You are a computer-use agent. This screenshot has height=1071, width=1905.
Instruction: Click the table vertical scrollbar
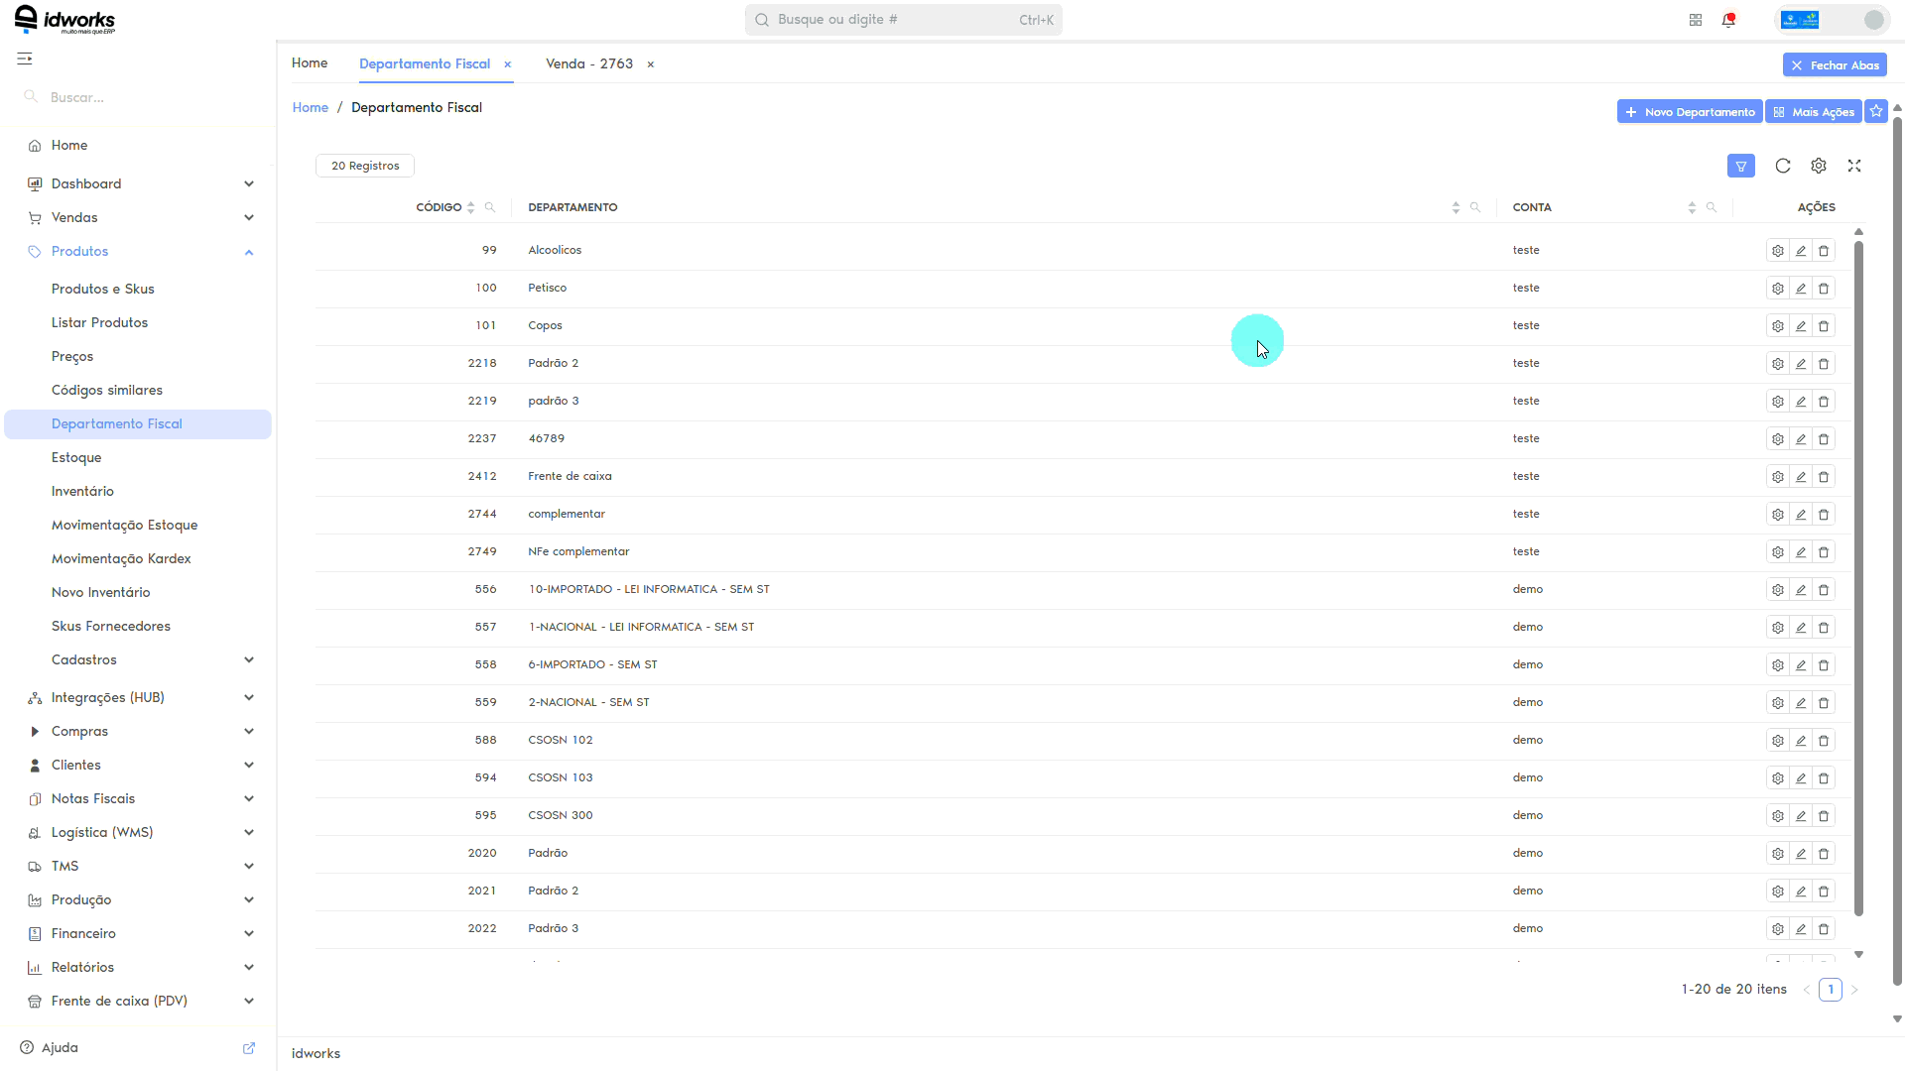(x=1858, y=578)
